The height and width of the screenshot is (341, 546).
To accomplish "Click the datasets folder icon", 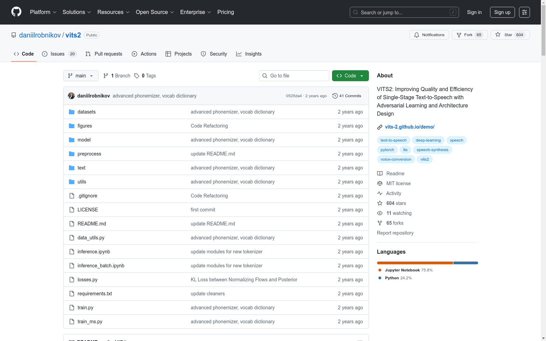I will 72,112.
